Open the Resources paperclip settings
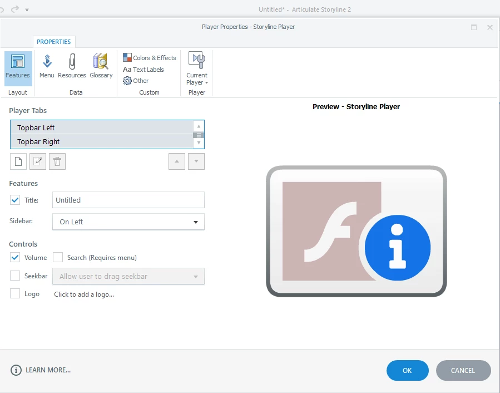 (72, 66)
